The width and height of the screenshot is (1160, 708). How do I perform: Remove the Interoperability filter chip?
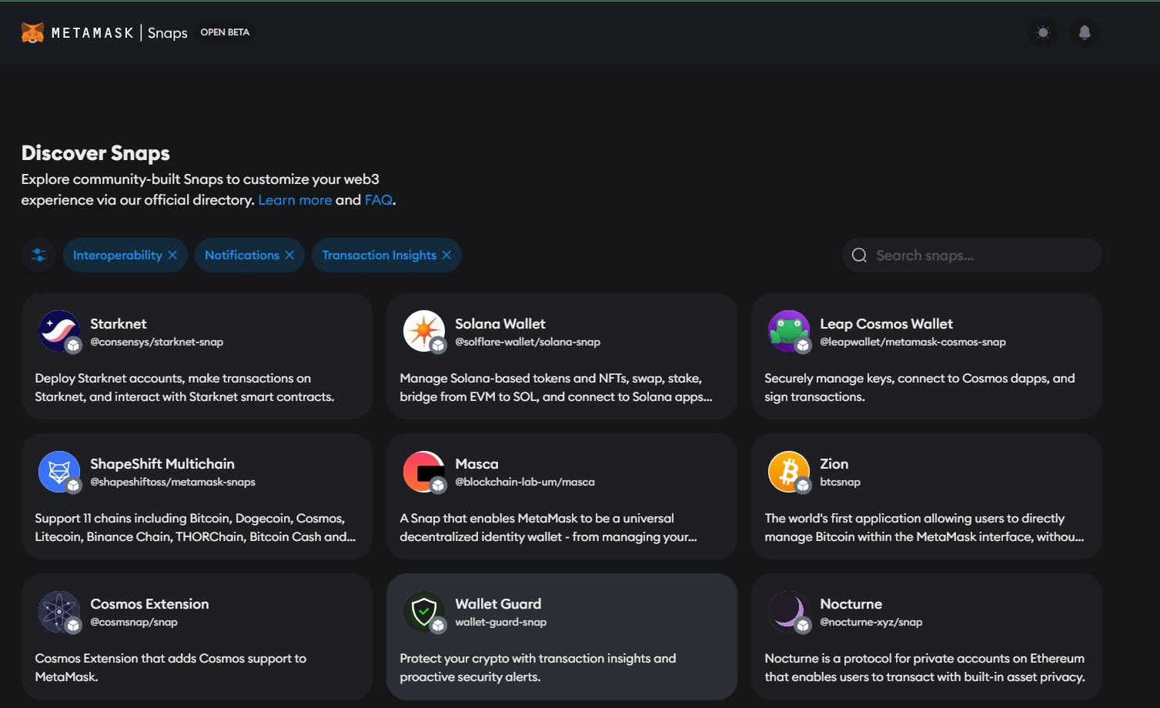(172, 255)
